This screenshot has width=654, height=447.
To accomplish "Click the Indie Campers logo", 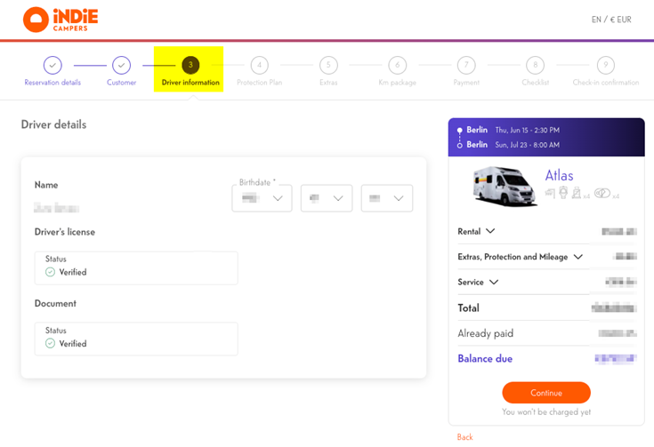I will click(59, 20).
